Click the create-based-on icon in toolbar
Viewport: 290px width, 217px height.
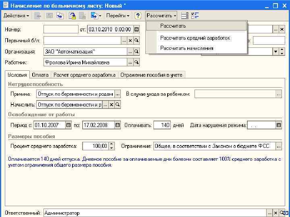coord(94,16)
